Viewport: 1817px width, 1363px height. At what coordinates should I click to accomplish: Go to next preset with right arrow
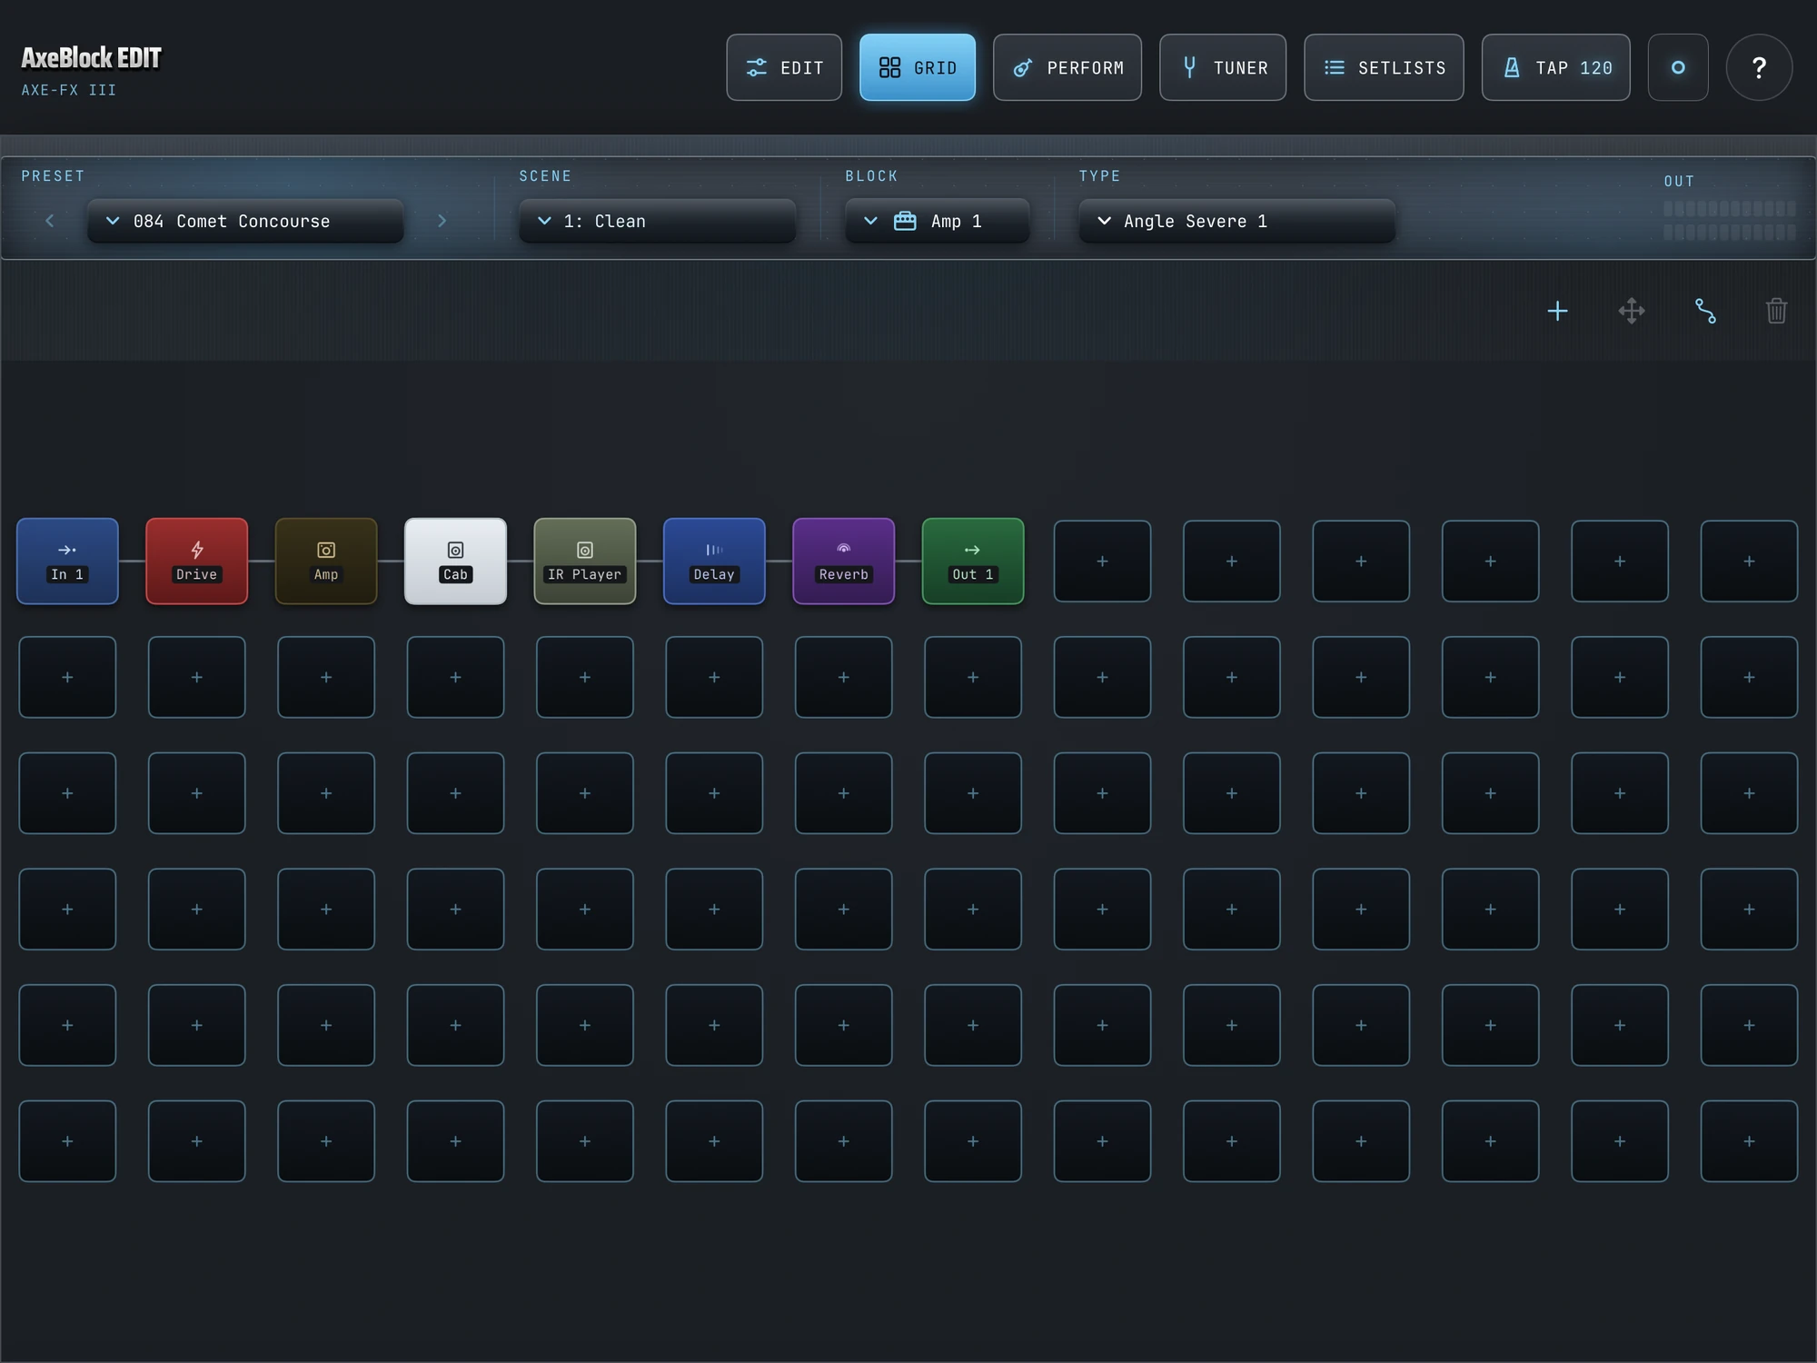click(x=442, y=221)
